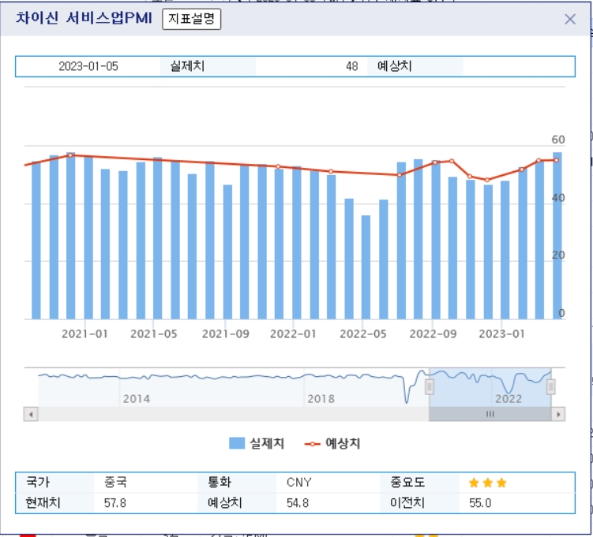
Task: Open the 지표설명 indicator description button
Action: 191,18
